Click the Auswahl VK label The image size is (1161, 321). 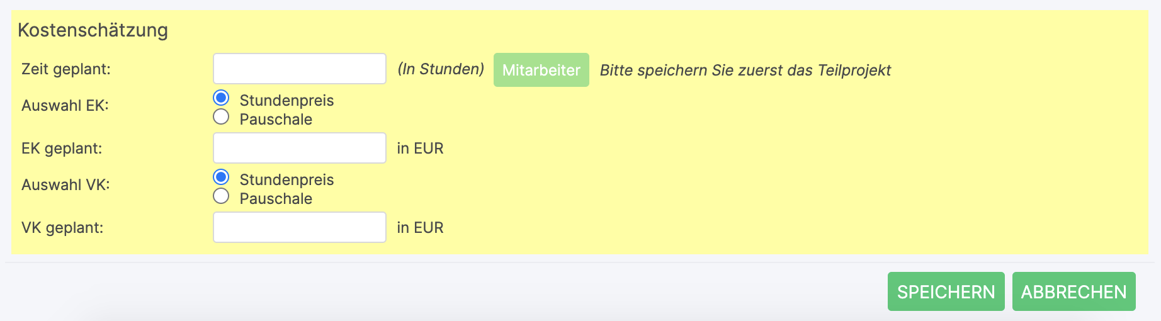[65, 185]
